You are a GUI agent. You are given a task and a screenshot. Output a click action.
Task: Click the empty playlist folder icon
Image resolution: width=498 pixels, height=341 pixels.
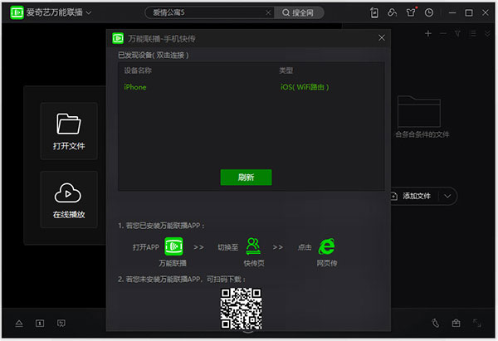[x=419, y=111]
